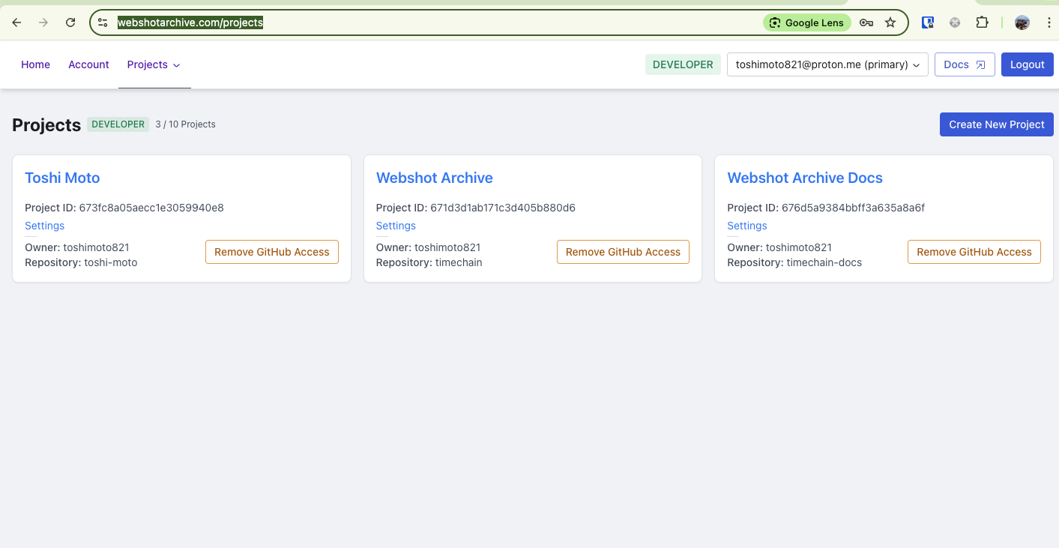Viewport: 1059px width, 548px height.
Task: Click the Logout button
Action: [1027, 64]
